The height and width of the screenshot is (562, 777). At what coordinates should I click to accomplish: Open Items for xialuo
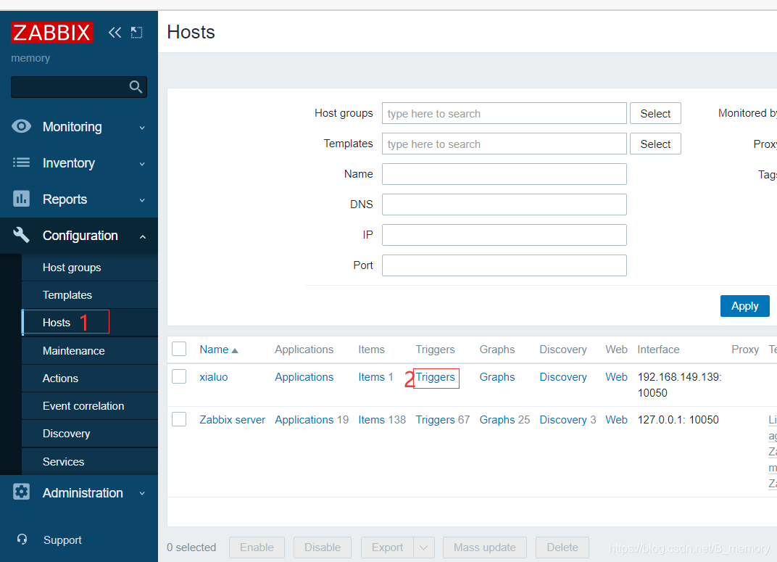pyautogui.click(x=372, y=377)
